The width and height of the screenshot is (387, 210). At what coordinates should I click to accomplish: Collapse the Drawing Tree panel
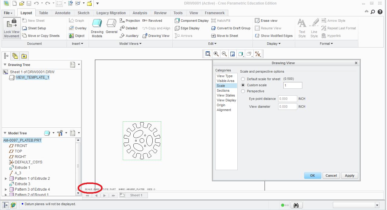pyautogui.click(x=5, y=65)
